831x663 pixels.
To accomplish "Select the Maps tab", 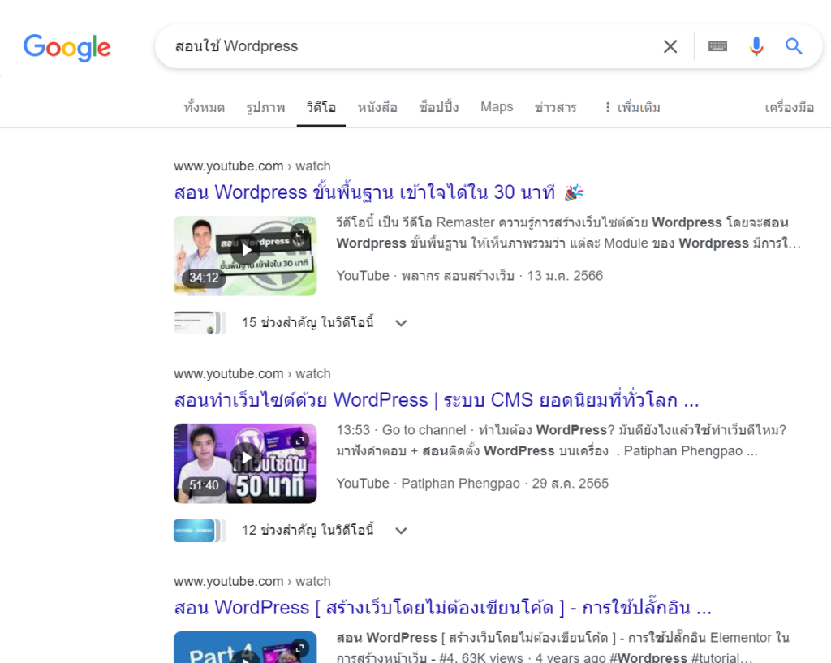I will pyautogui.click(x=497, y=107).
